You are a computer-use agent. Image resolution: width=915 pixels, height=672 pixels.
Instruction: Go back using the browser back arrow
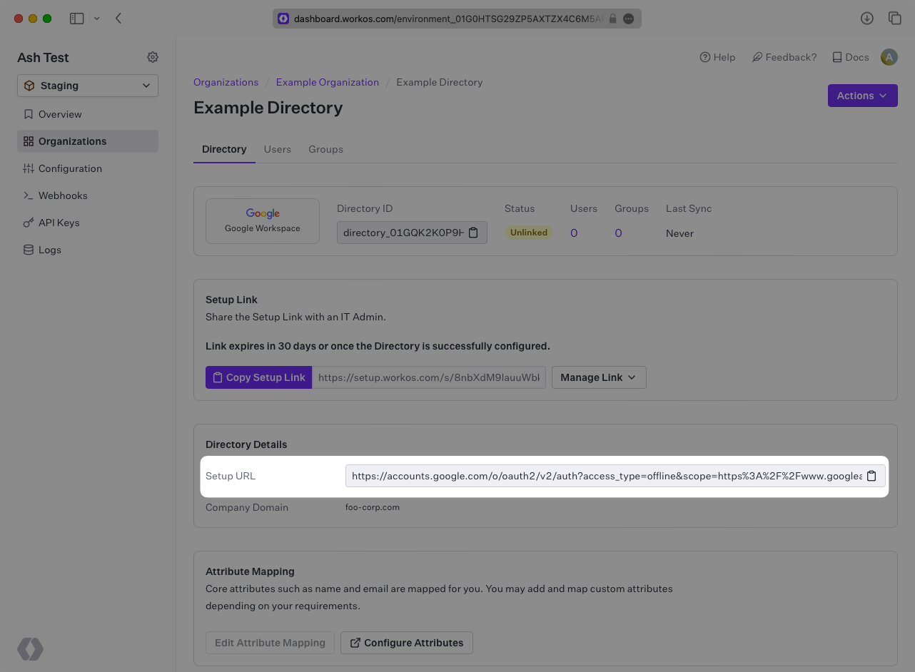coord(118,19)
